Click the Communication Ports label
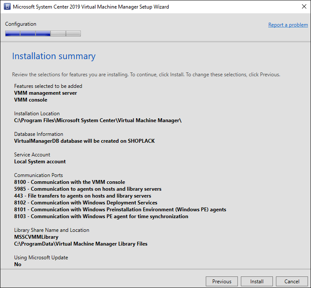 tap(39, 175)
